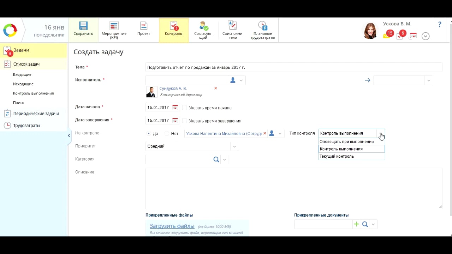Open the calendar icon near user name
Image resolution: width=452 pixels, height=254 pixels.
pyautogui.click(x=413, y=36)
